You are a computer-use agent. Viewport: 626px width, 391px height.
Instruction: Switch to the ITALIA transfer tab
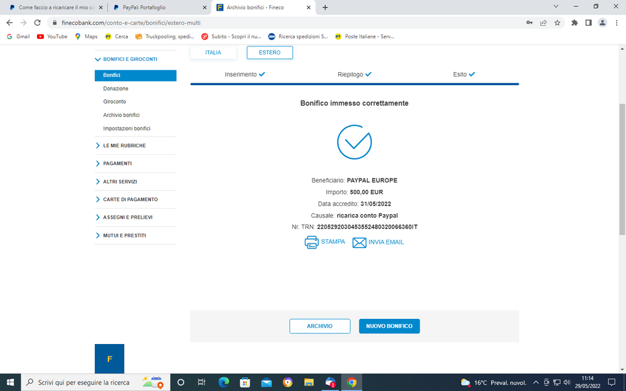point(213,52)
